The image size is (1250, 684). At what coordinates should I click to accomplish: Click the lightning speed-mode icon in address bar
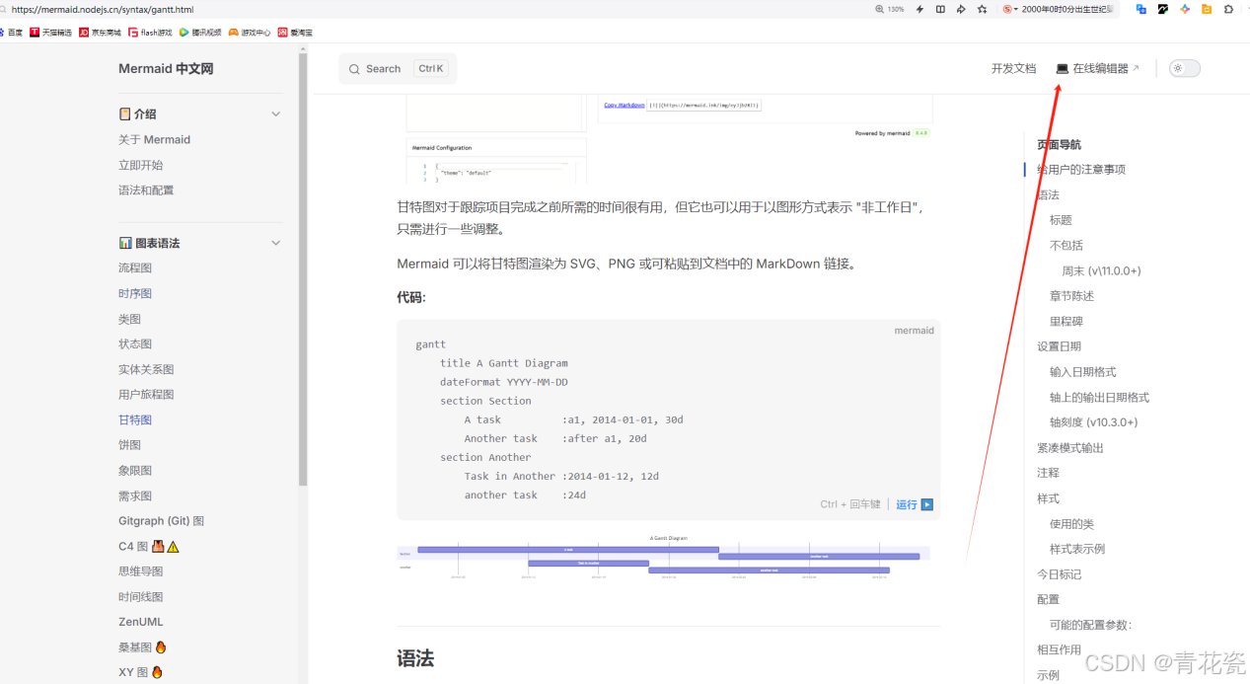(919, 9)
